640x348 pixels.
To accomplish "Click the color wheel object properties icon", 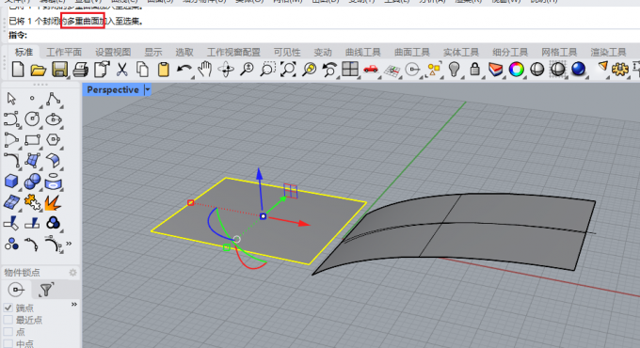I will pos(517,70).
